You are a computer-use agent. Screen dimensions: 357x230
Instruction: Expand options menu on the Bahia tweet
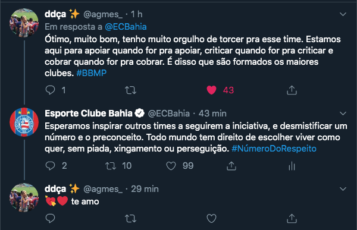343,114
